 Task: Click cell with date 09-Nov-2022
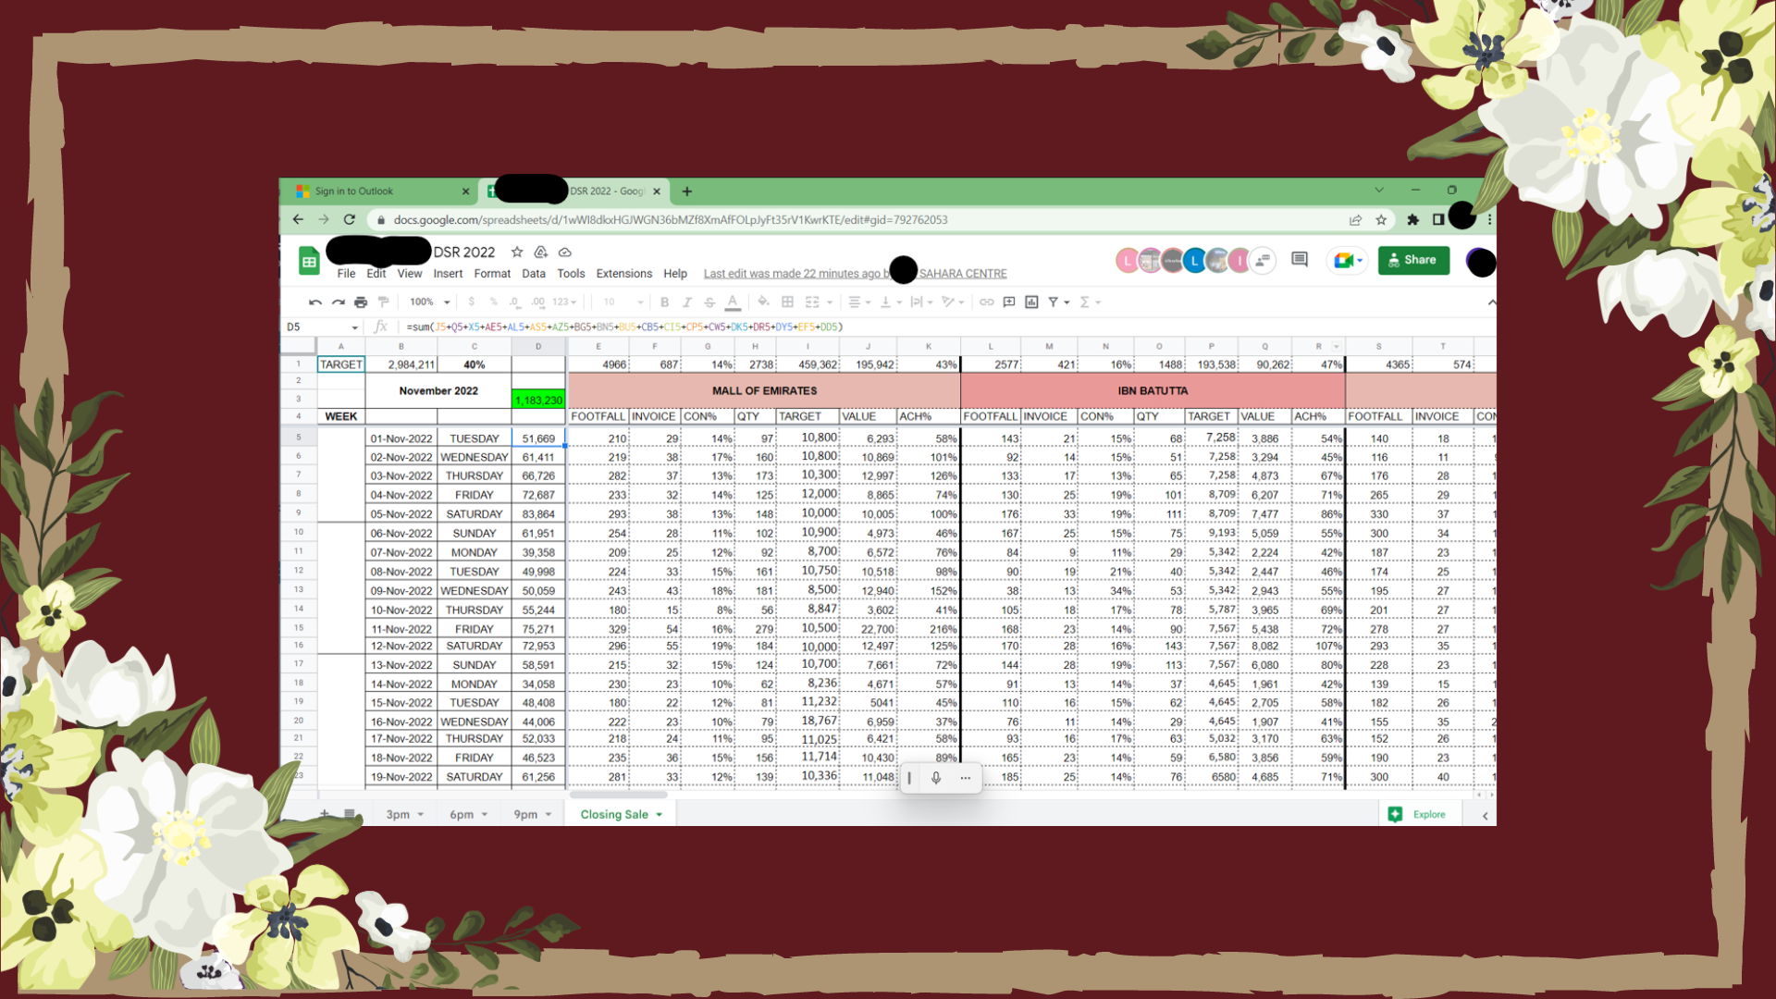401,591
